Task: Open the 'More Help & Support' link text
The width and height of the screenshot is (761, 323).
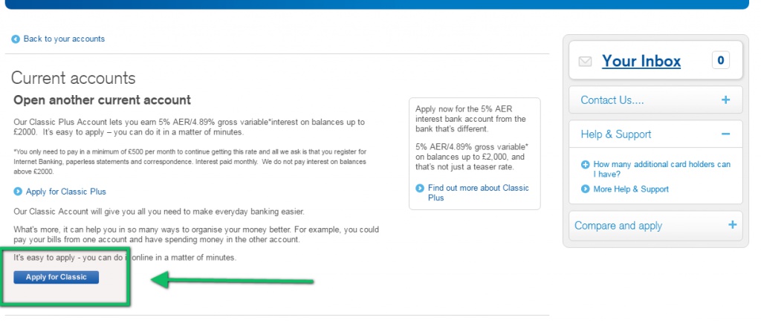Action: [631, 189]
